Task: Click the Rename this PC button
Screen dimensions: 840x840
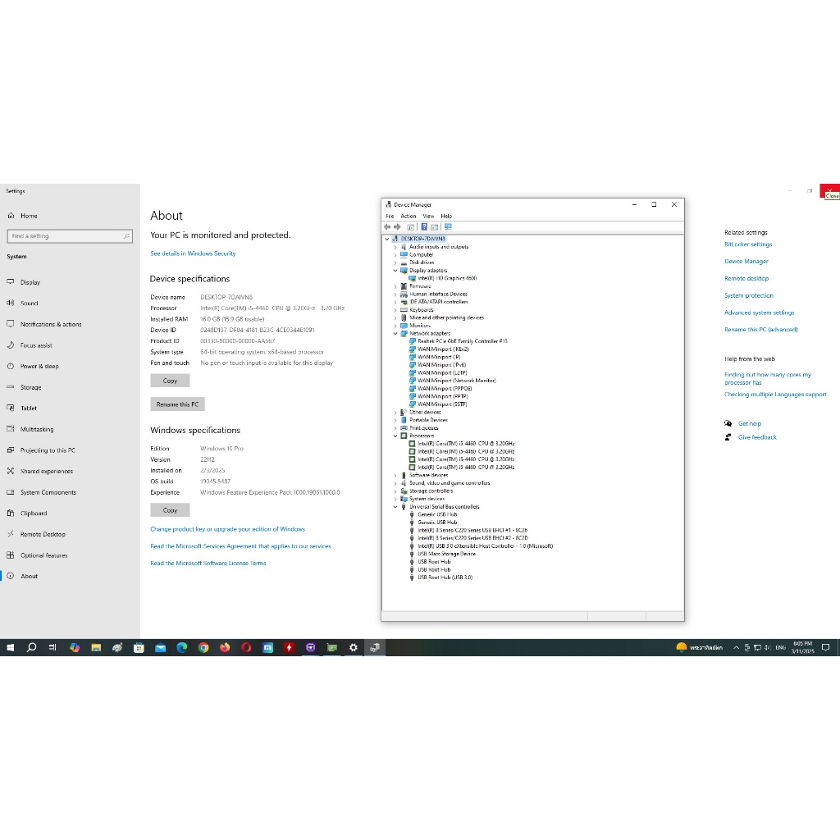Action: pos(177,404)
